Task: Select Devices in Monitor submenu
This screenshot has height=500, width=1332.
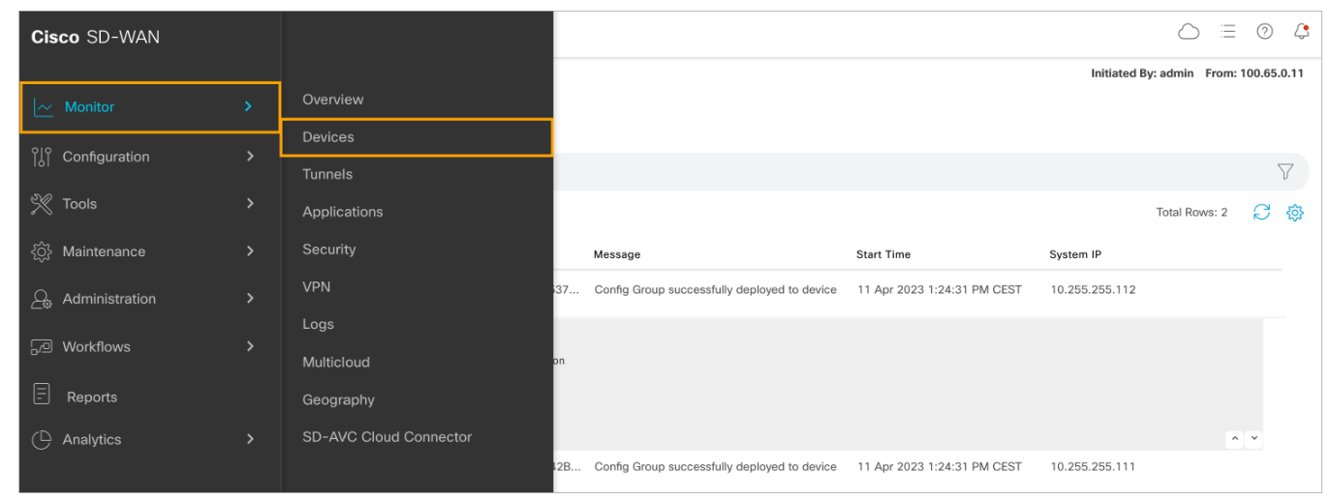Action: click(x=328, y=137)
